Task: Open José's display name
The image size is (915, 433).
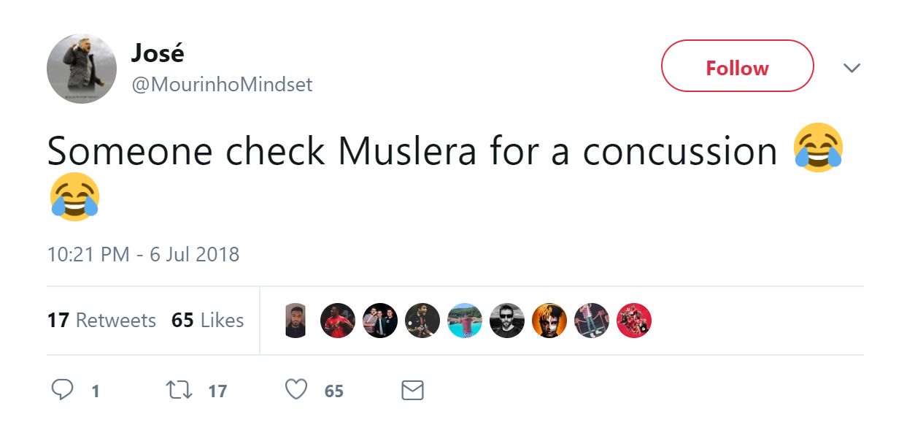Action: [158, 53]
